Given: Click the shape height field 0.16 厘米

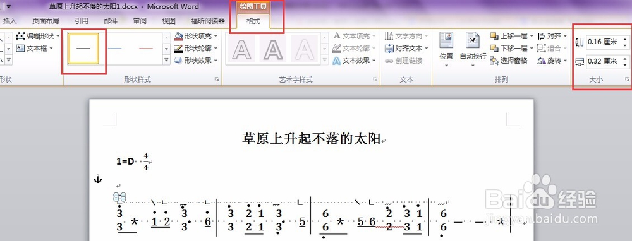Looking at the screenshot, I should pyautogui.click(x=603, y=42).
